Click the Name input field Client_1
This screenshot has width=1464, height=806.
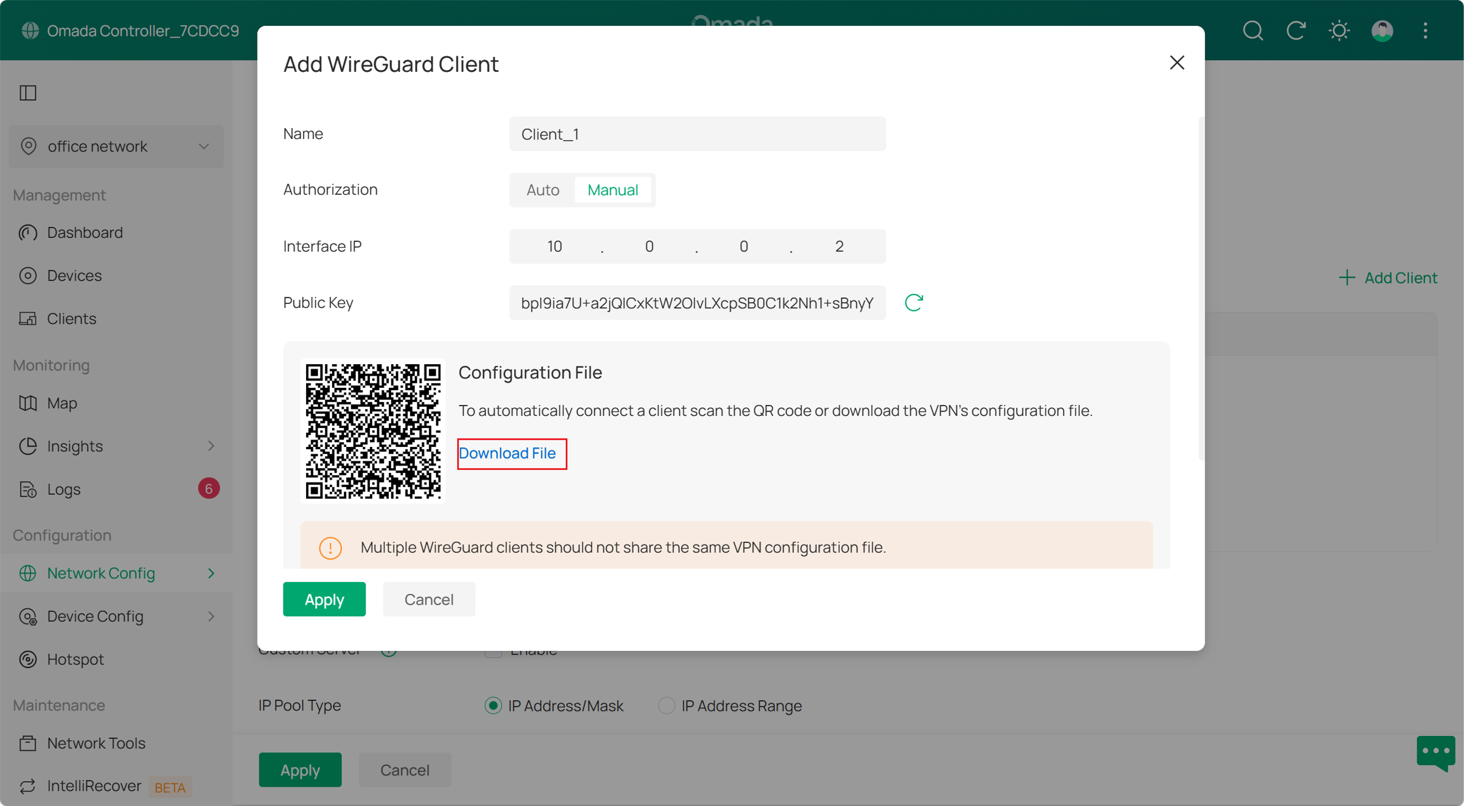698,134
